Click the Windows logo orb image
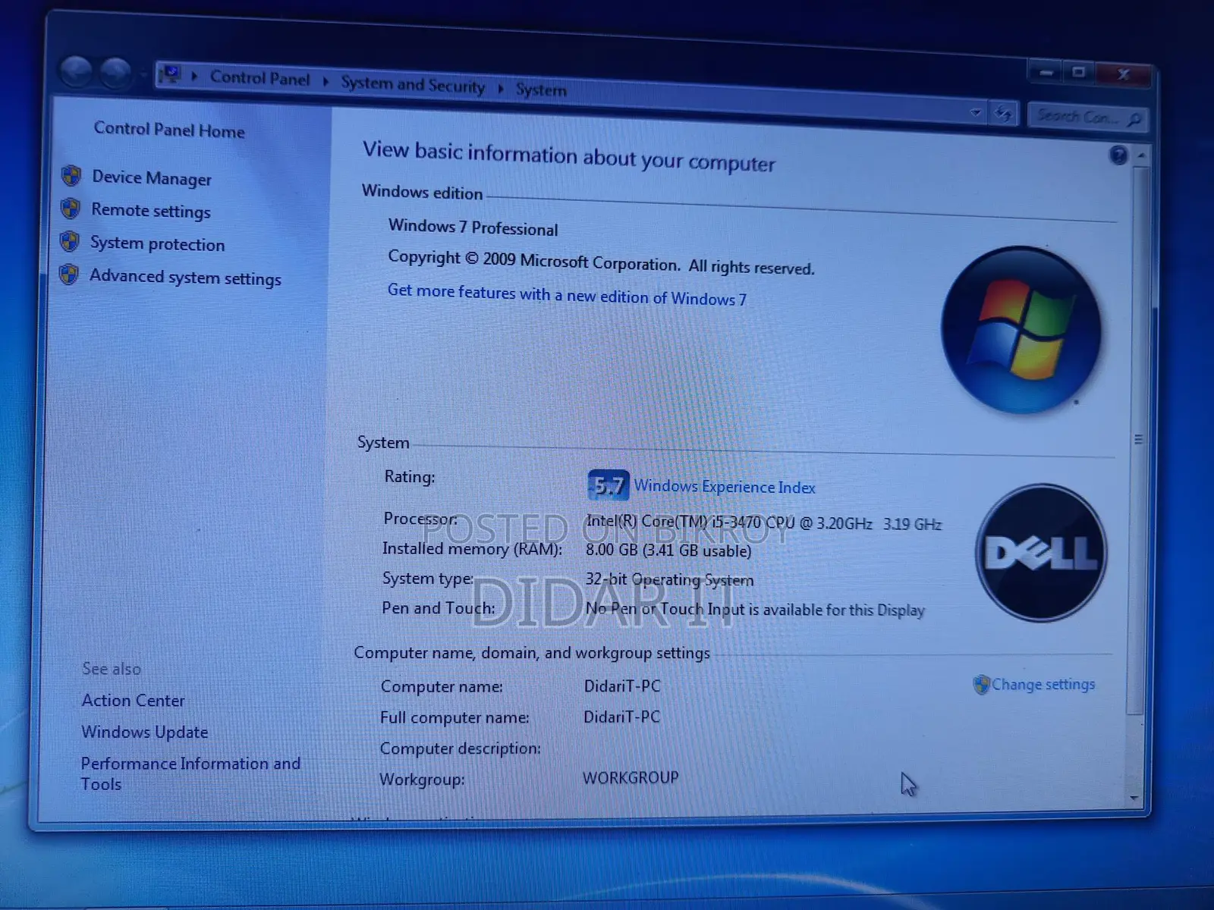The width and height of the screenshot is (1214, 910). point(1021,330)
